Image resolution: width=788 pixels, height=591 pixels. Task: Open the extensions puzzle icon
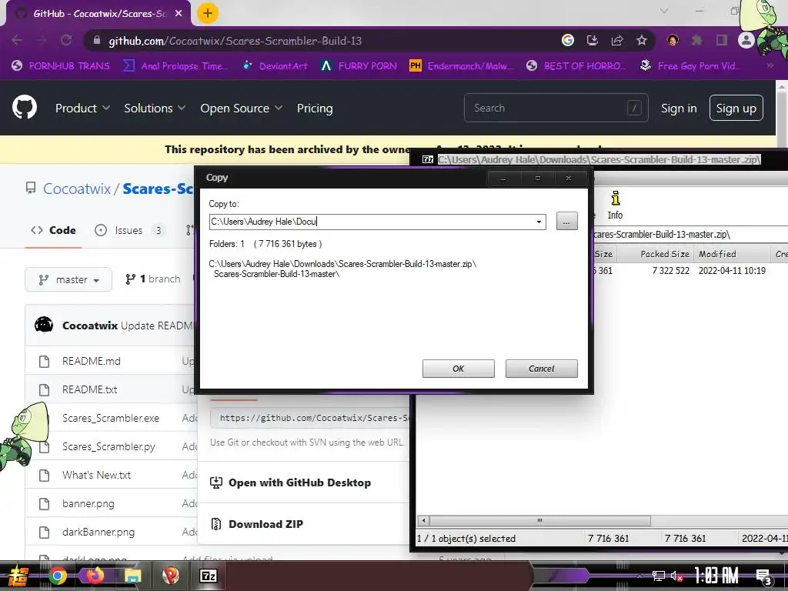tap(696, 40)
